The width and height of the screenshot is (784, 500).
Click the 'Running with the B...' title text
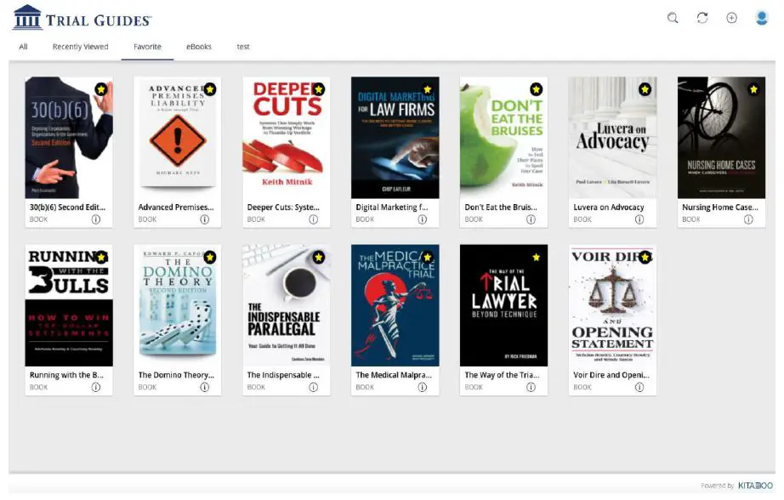point(66,375)
